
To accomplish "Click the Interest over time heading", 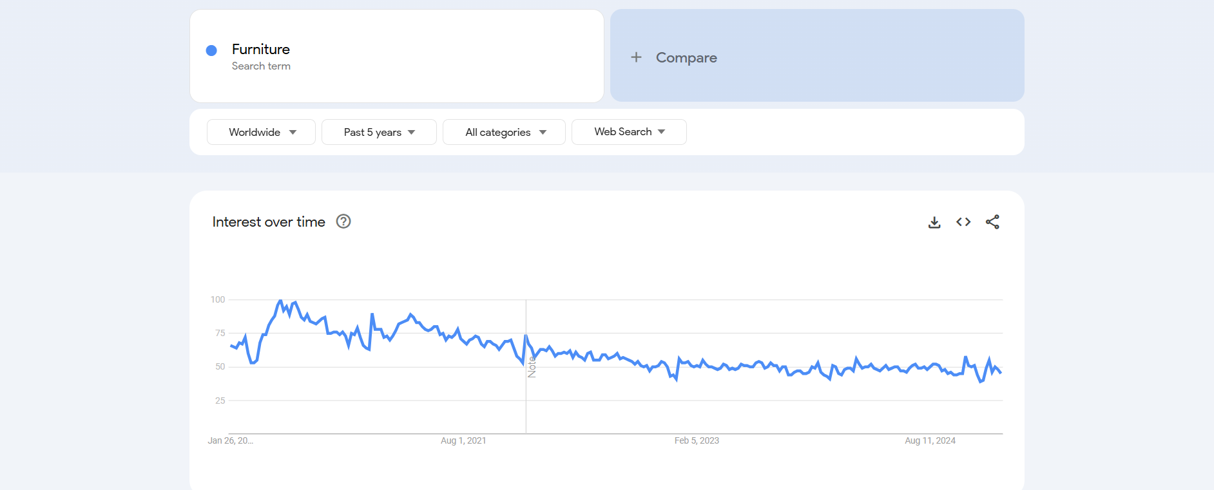I will click(x=269, y=222).
